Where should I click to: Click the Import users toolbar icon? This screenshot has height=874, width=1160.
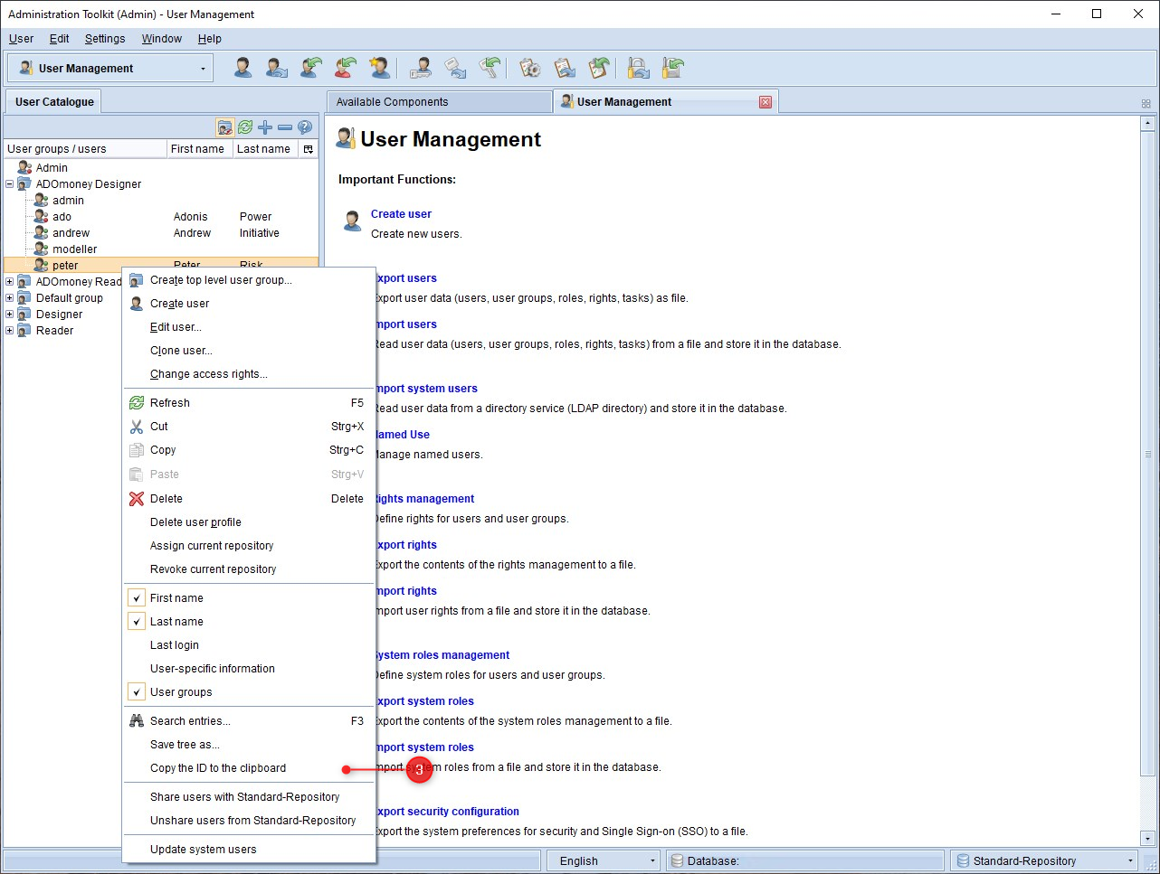coord(311,68)
